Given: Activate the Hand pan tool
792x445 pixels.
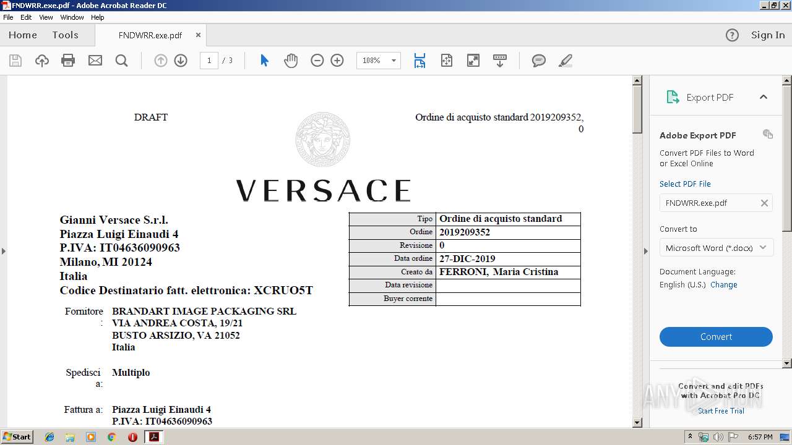Looking at the screenshot, I should tap(291, 61).
